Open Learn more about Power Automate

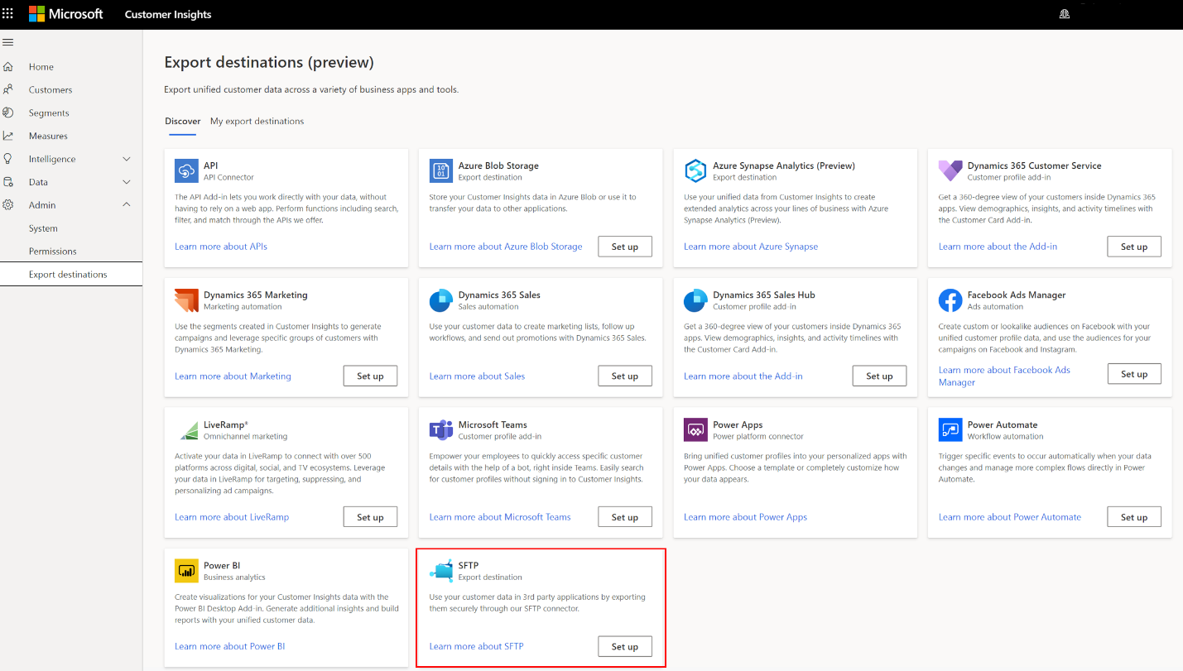pos(1010,517)
